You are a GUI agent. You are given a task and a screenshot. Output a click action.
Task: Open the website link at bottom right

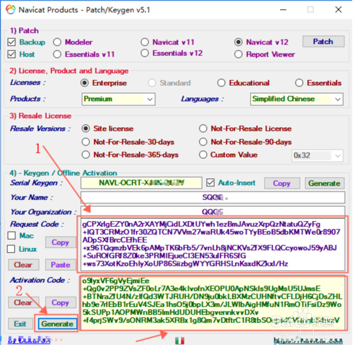pos(308,340)
